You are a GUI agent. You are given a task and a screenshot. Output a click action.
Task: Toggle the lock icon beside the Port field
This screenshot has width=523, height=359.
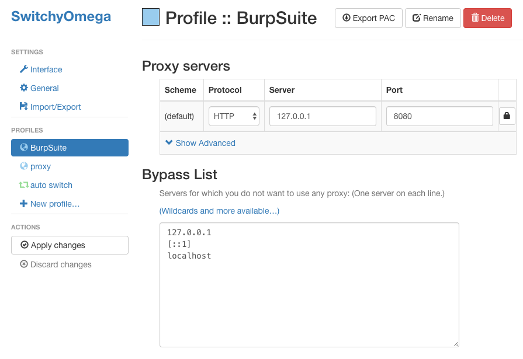[x=507, y=116]
